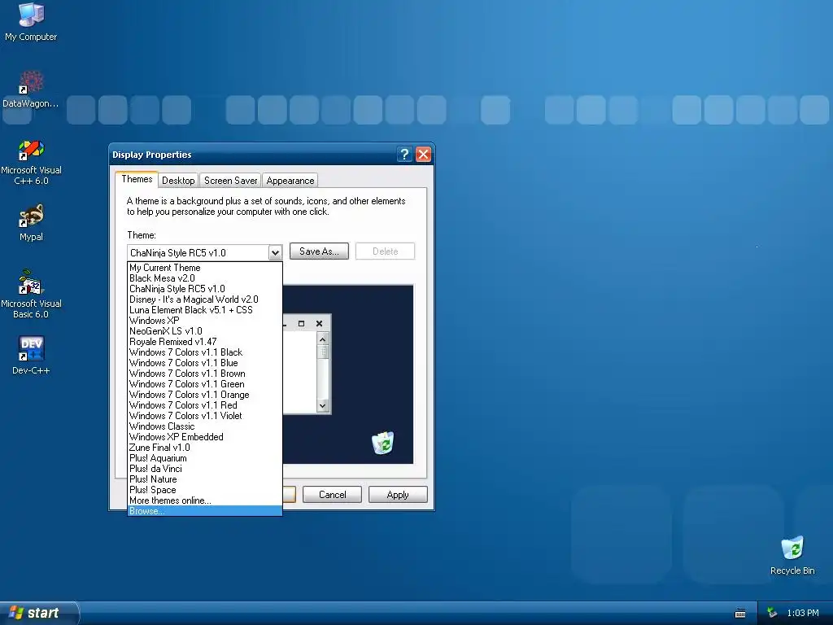Image resolution: width=833 pixels, height=625 pixels.
Task: Choose Windows 7 Colors v1.1 Violet
Action: (204, 416)
